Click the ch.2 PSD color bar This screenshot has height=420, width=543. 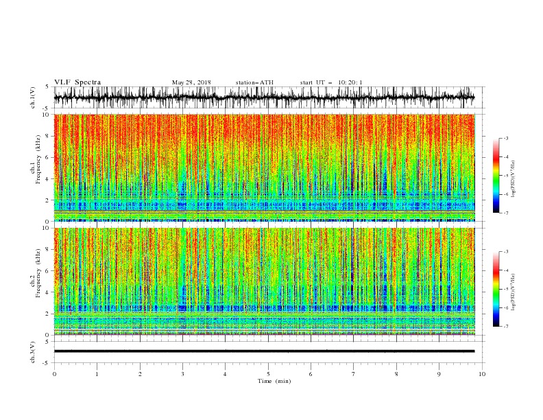pos(496,289)
